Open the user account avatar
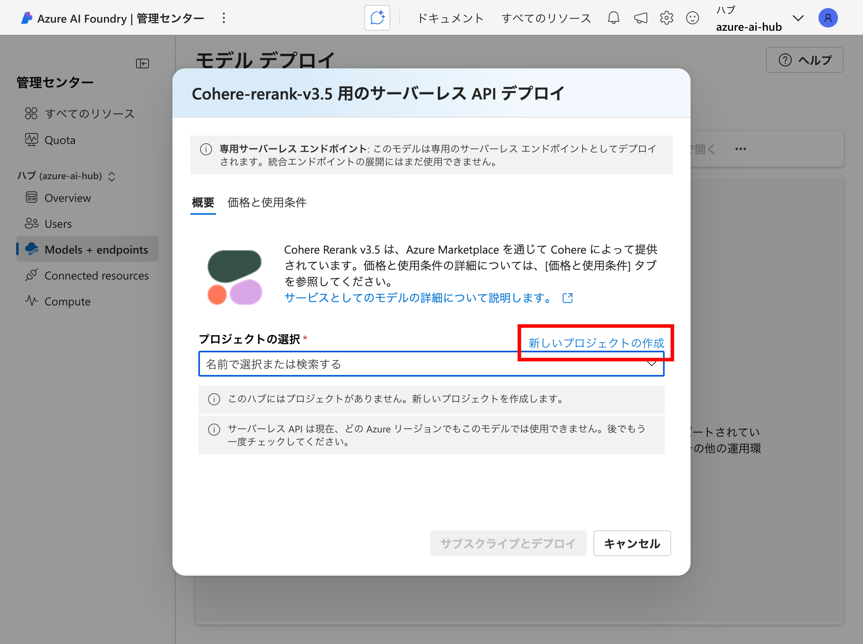 tap(828, 18)
